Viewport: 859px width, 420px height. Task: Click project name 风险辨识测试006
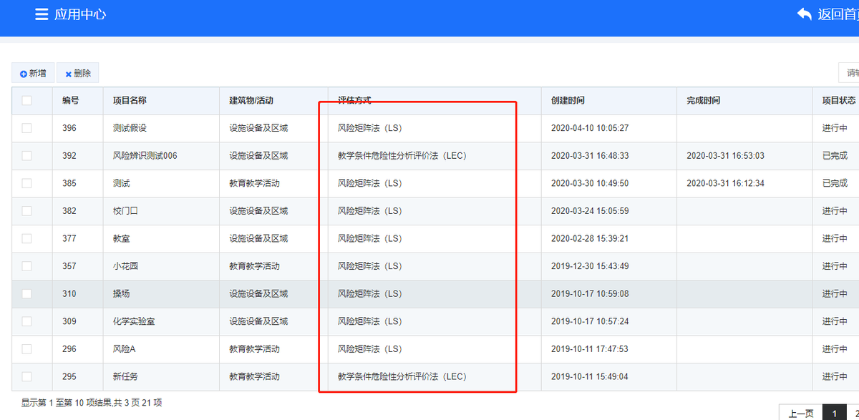pos(145,155)
